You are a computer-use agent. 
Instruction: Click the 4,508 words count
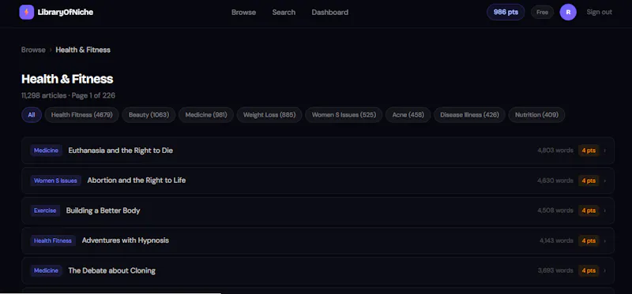555,210
